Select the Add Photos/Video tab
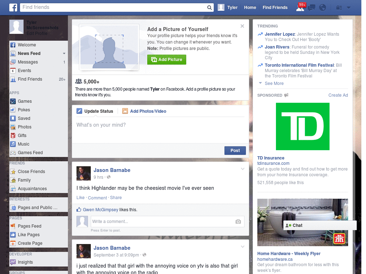 (x=144, y=111)
